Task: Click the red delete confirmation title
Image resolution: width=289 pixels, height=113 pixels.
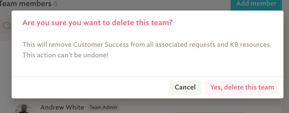Action: 97,23
